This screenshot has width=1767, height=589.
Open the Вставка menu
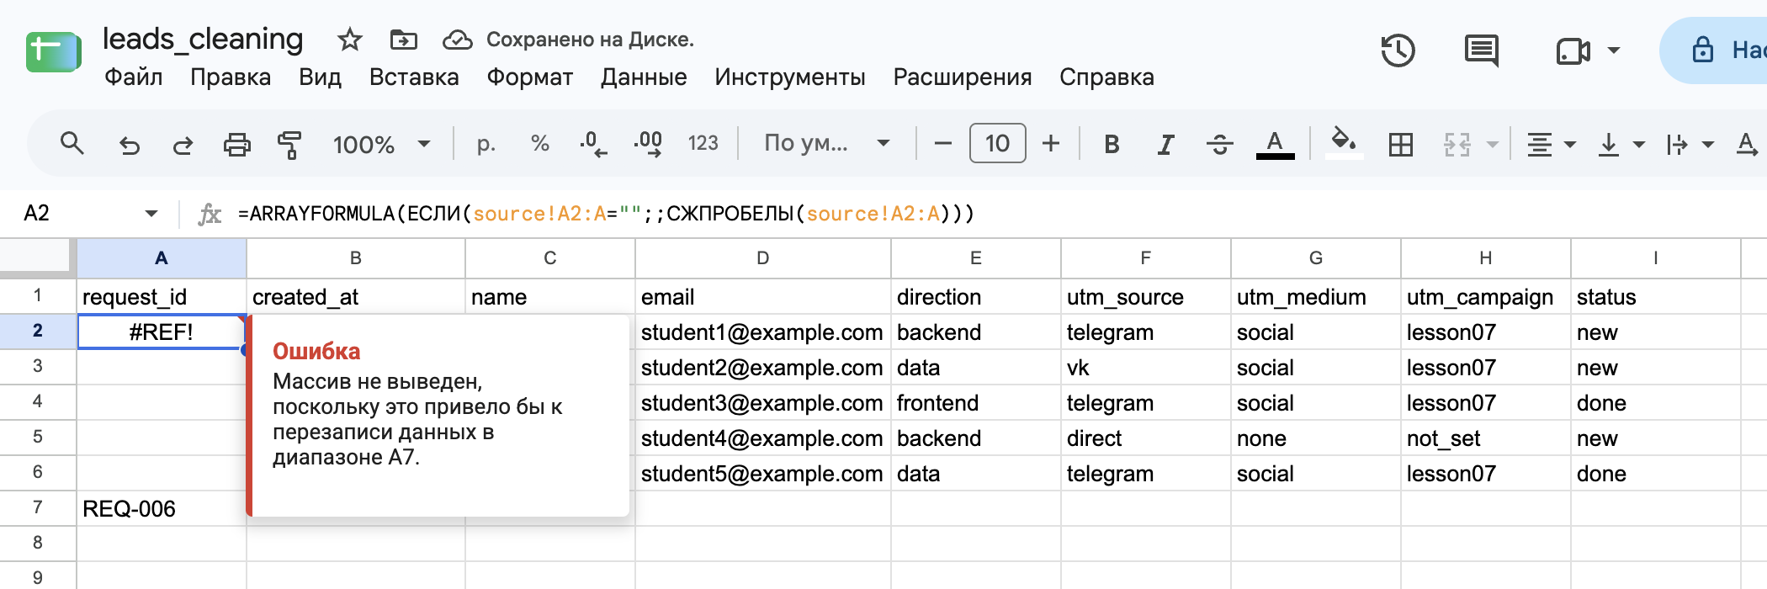coord(414,77)
